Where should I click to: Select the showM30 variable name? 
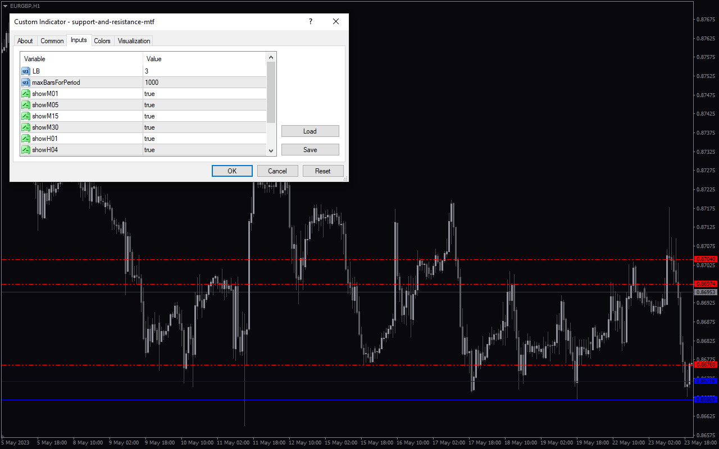point(45,127)
